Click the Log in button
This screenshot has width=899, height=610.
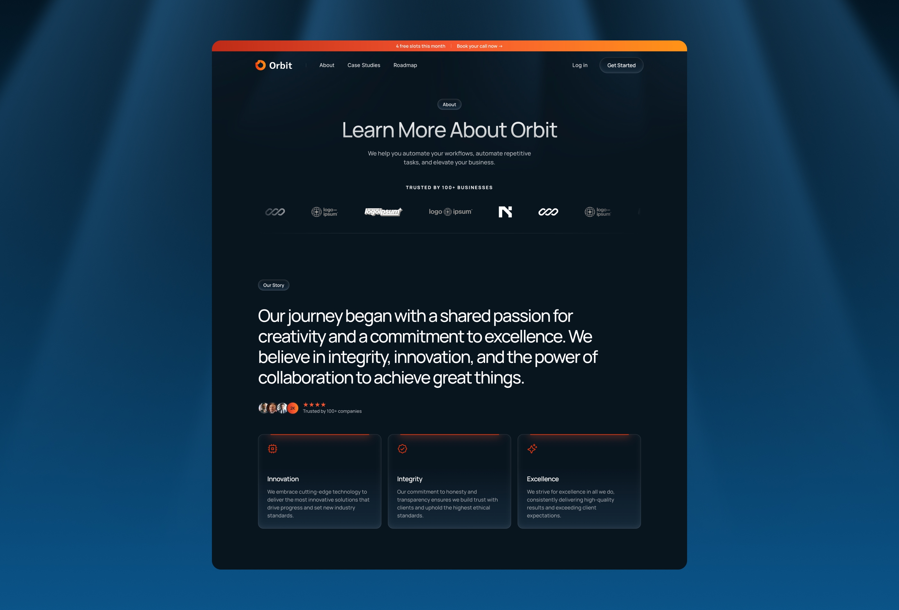click(x=580, y=65)
